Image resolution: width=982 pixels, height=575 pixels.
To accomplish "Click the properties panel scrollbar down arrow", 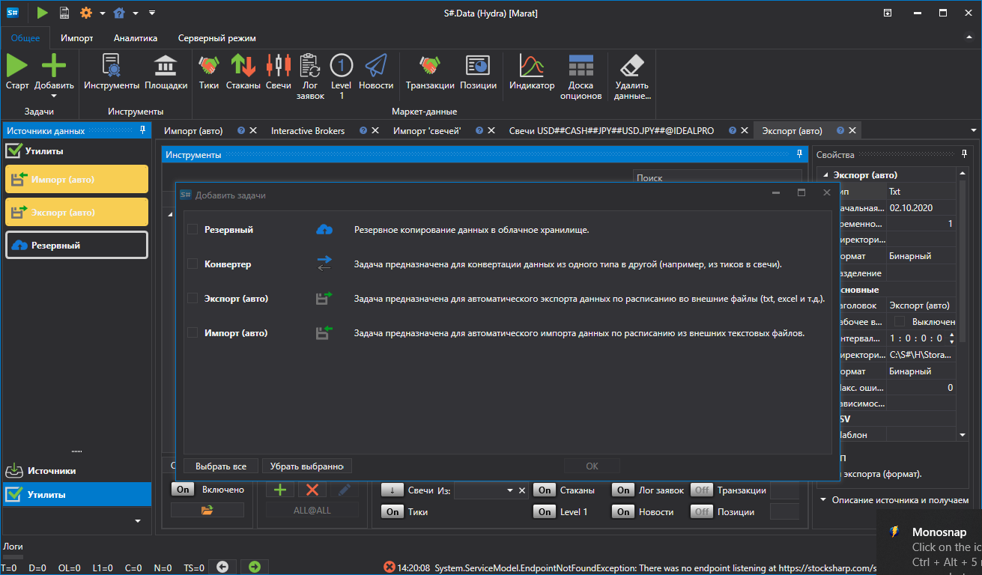I will (962, 435).
